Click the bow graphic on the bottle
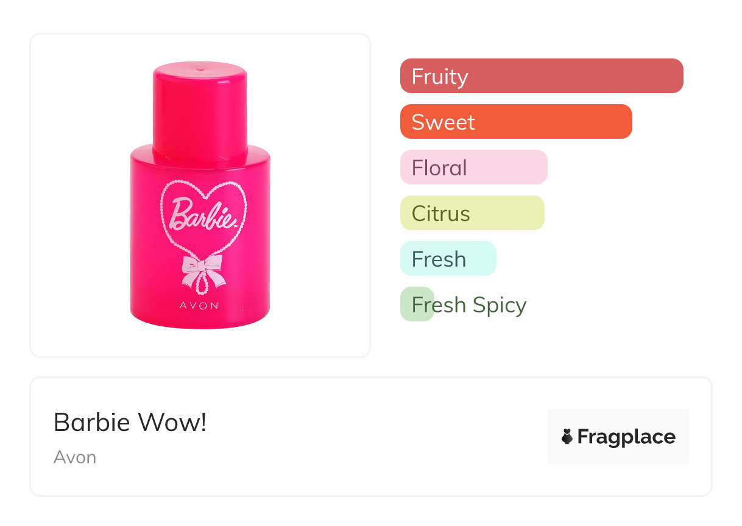Screen dimensions: 742x526 203,268
